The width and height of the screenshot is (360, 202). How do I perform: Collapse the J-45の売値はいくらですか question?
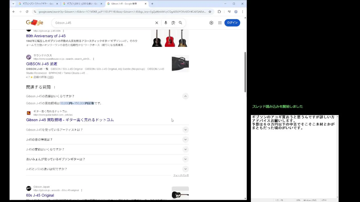coord(185,96)
